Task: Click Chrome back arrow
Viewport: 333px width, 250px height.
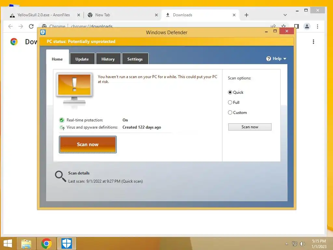Action: pos(10,26)
